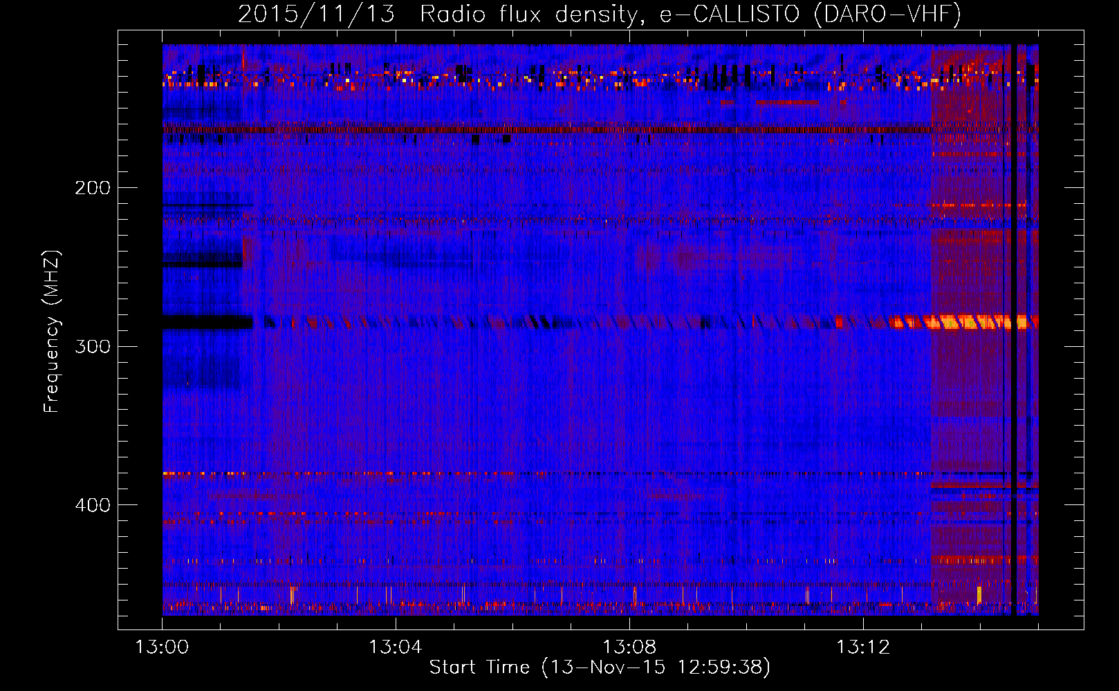Click the black vertical gap near the spectrogram's right edge

tap(1015, 330)
